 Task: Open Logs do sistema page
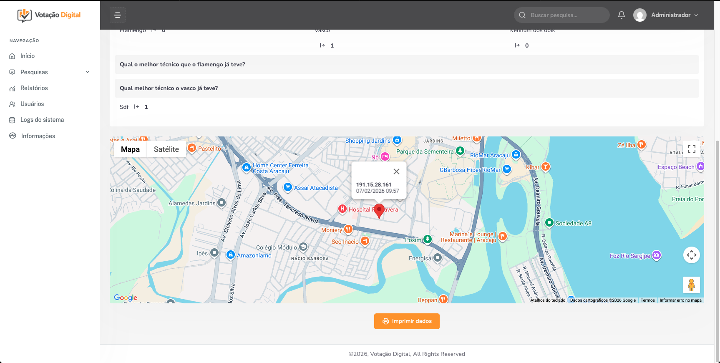(x=42, y=120)
